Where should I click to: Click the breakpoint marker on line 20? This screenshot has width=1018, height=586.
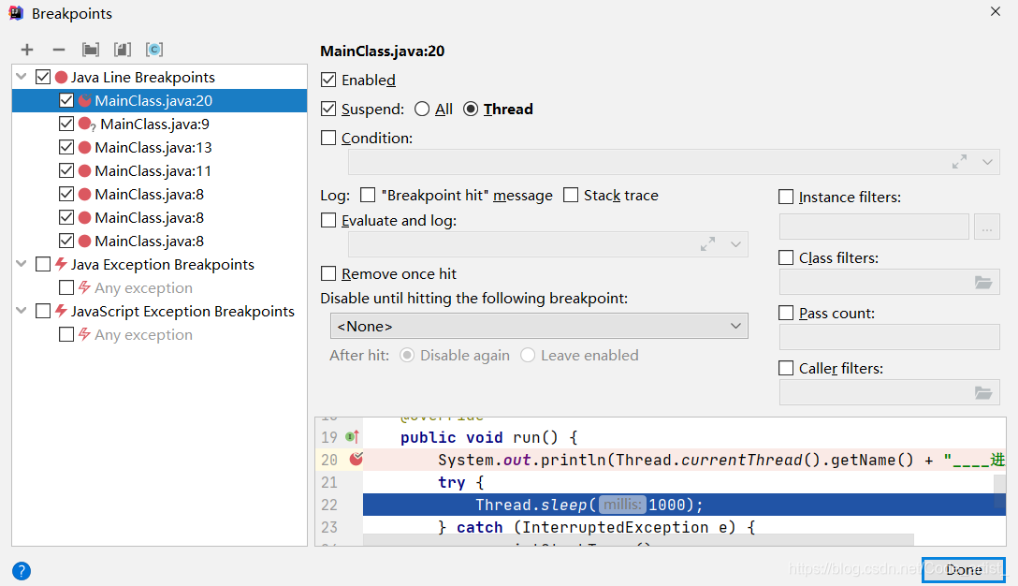point(356,460)
